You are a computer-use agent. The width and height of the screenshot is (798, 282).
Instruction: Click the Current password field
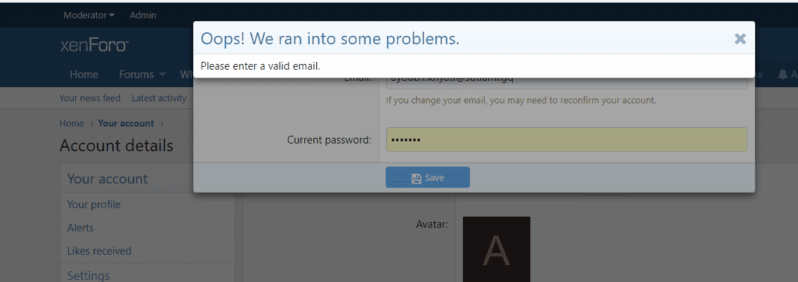click(x=566, y=140)
